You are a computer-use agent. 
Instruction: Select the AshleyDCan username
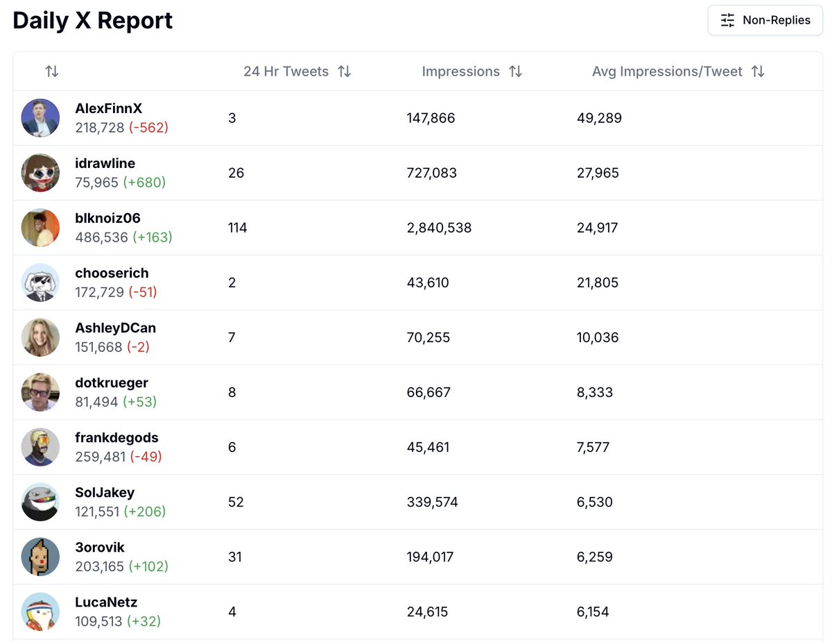[x=116, y=328]
